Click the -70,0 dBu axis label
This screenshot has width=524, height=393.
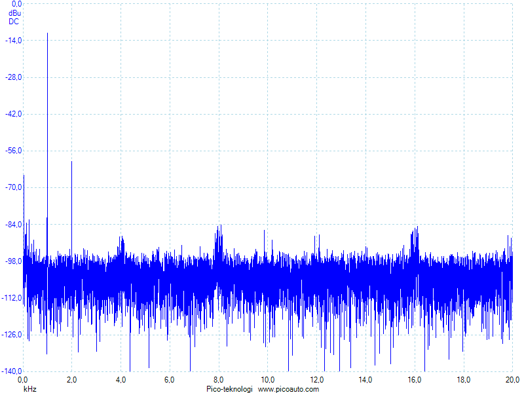[x=14, y=187]
